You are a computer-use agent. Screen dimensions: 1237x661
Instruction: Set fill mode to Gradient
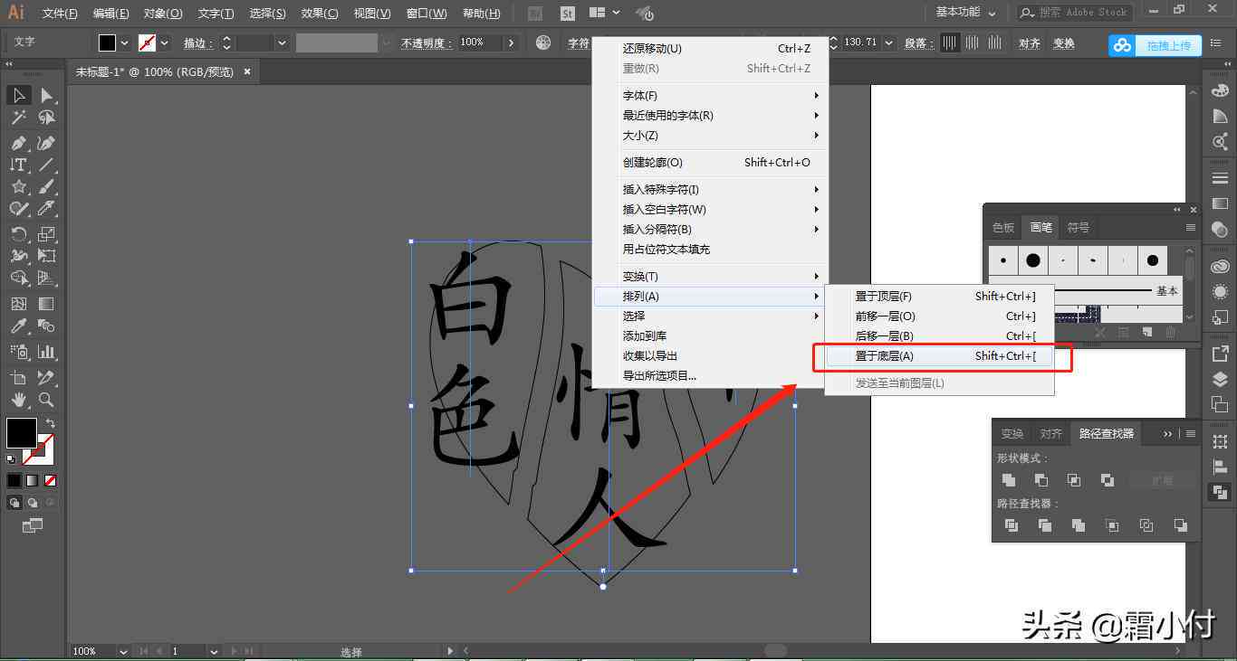32,481
